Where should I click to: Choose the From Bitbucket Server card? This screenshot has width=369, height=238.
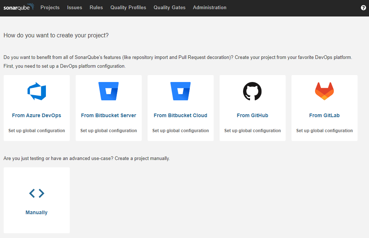[108, 108]
